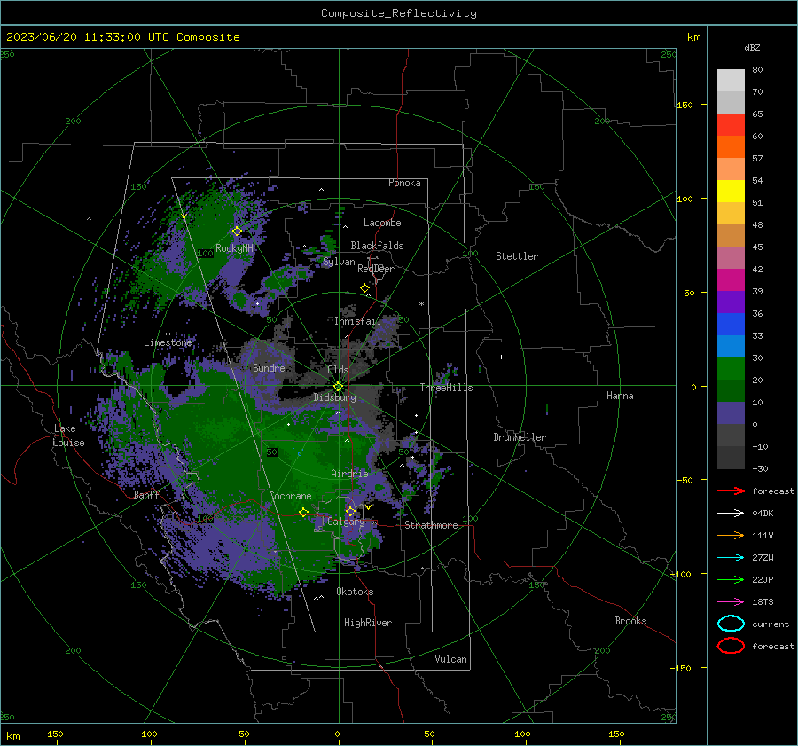The image size is (798, 746).
Task: Click the dBZ legend heading
Action: [x=752, y=47]
